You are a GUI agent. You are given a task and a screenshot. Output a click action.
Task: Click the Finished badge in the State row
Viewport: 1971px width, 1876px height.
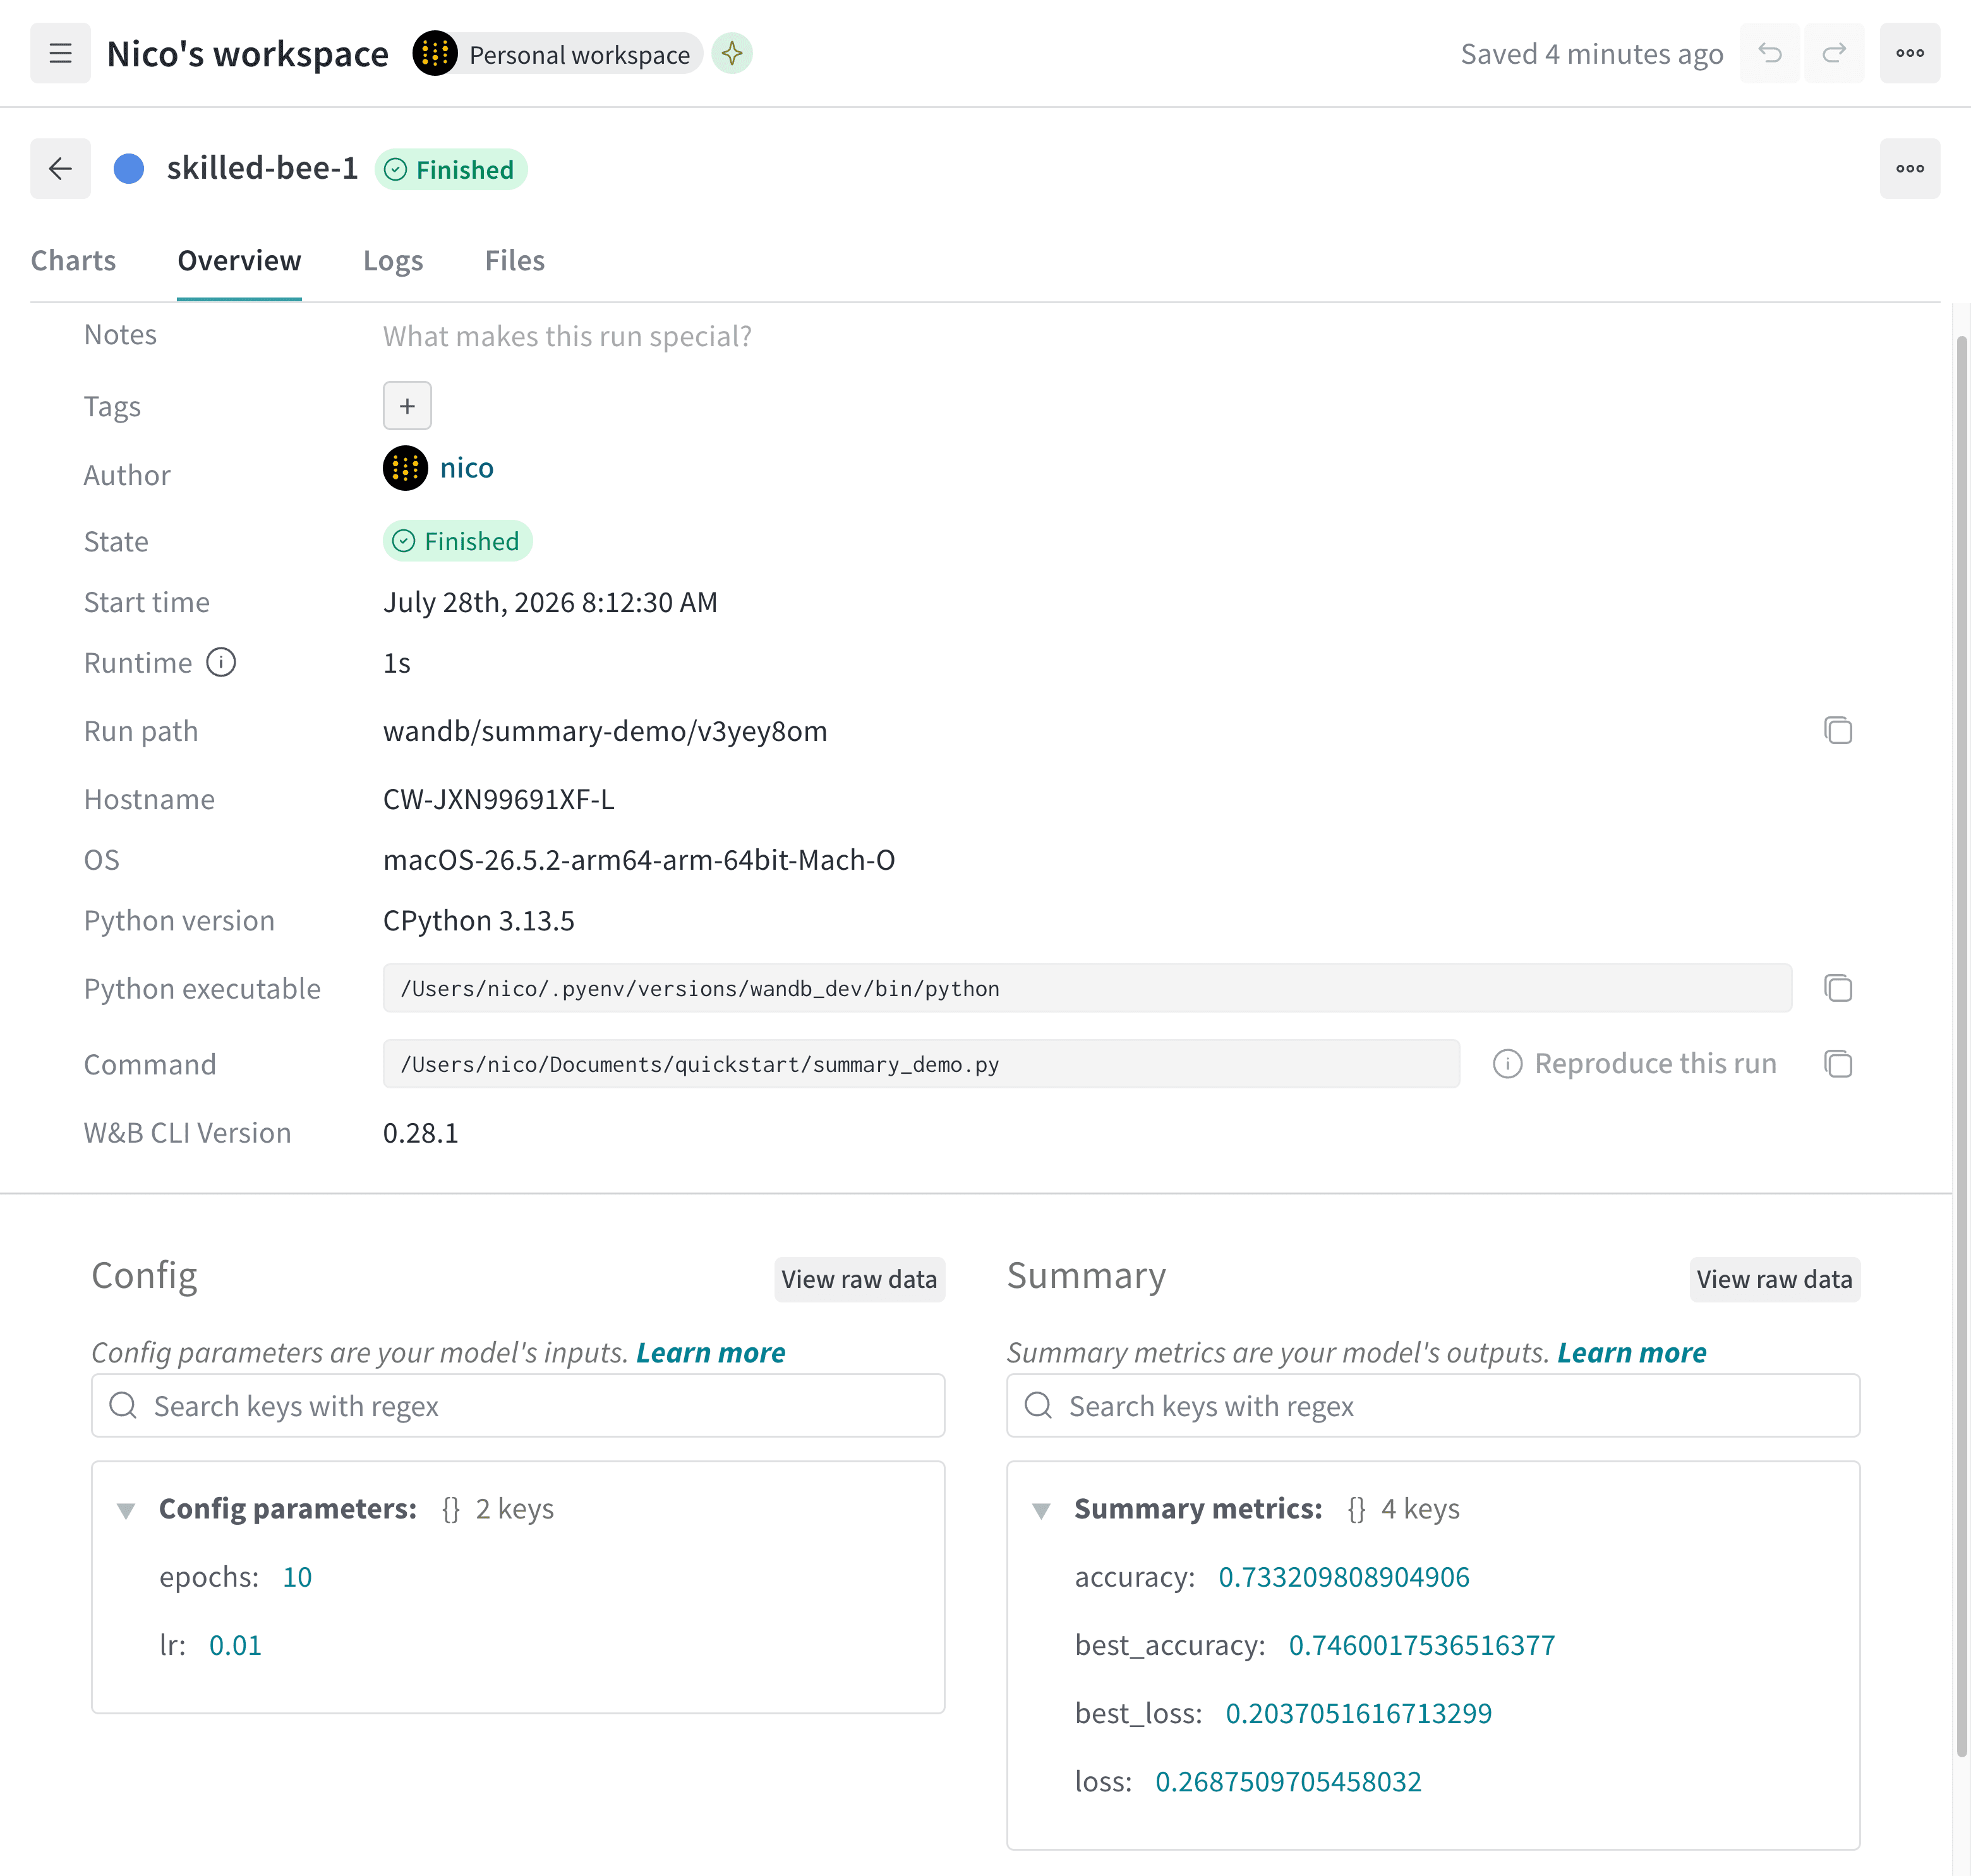(458, 541)
